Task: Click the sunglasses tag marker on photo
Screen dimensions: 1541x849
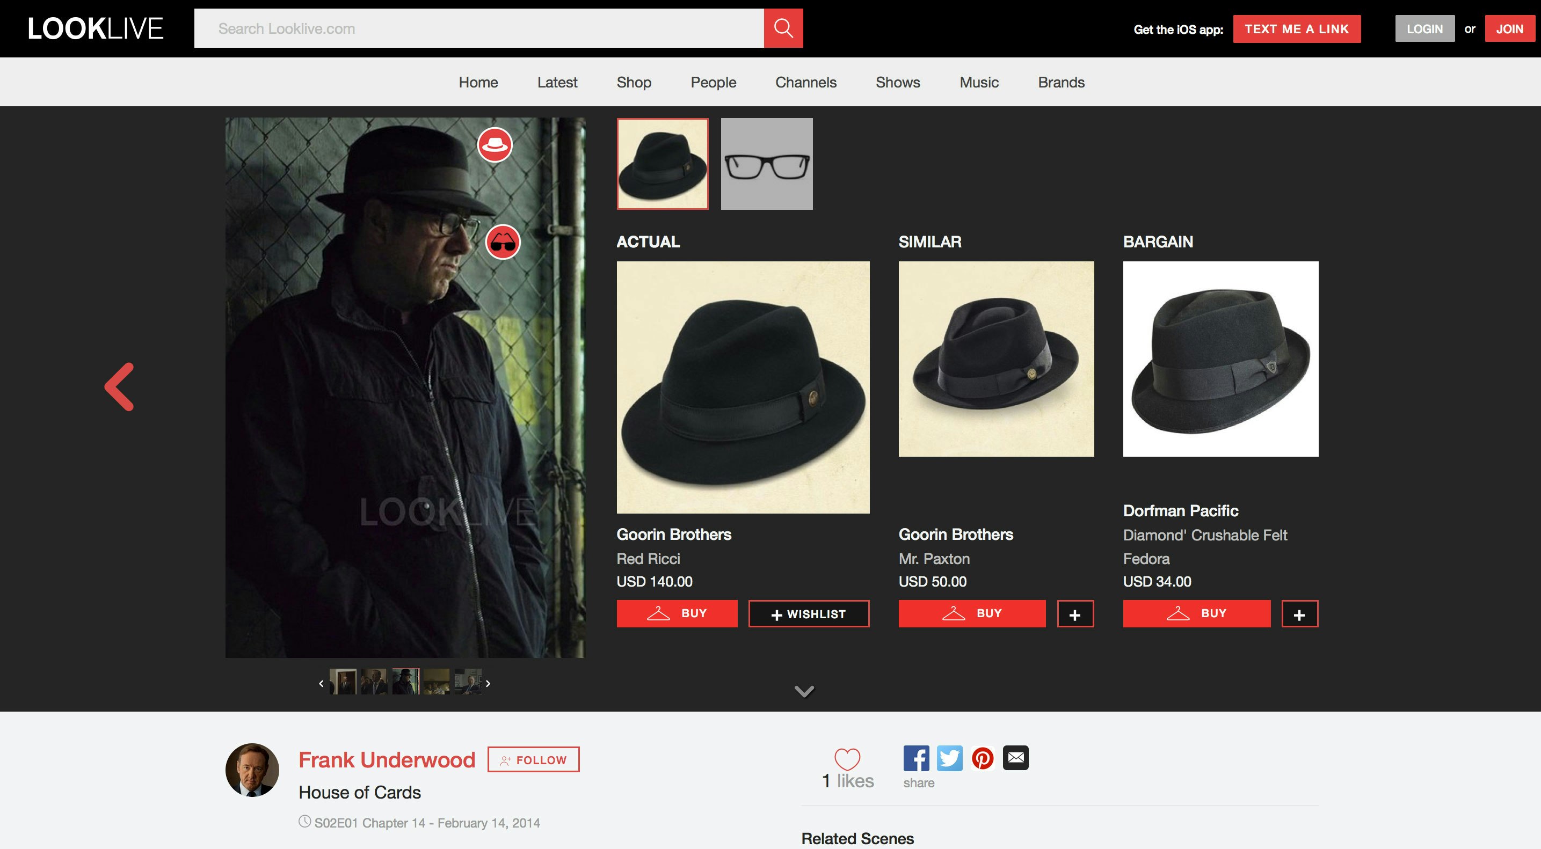Action: [x=503, y=242]
